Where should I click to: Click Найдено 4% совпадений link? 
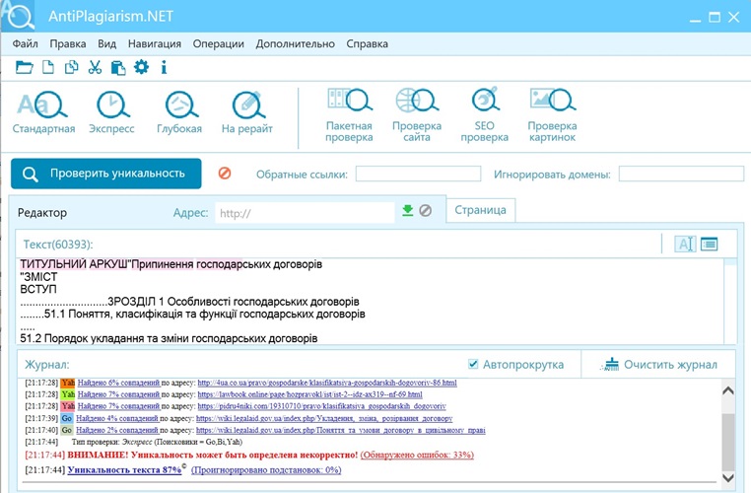[117, 418]
